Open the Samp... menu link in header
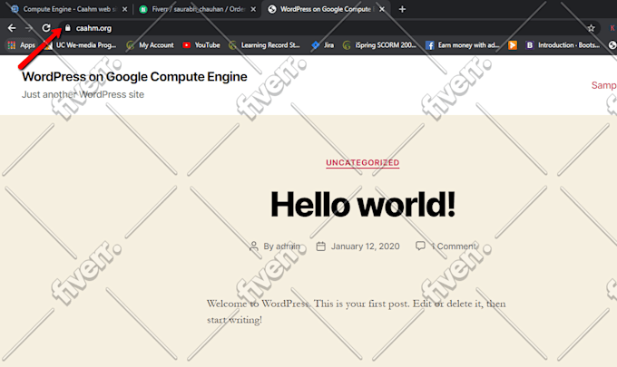617x367 pixels. [x=604, y=85]
